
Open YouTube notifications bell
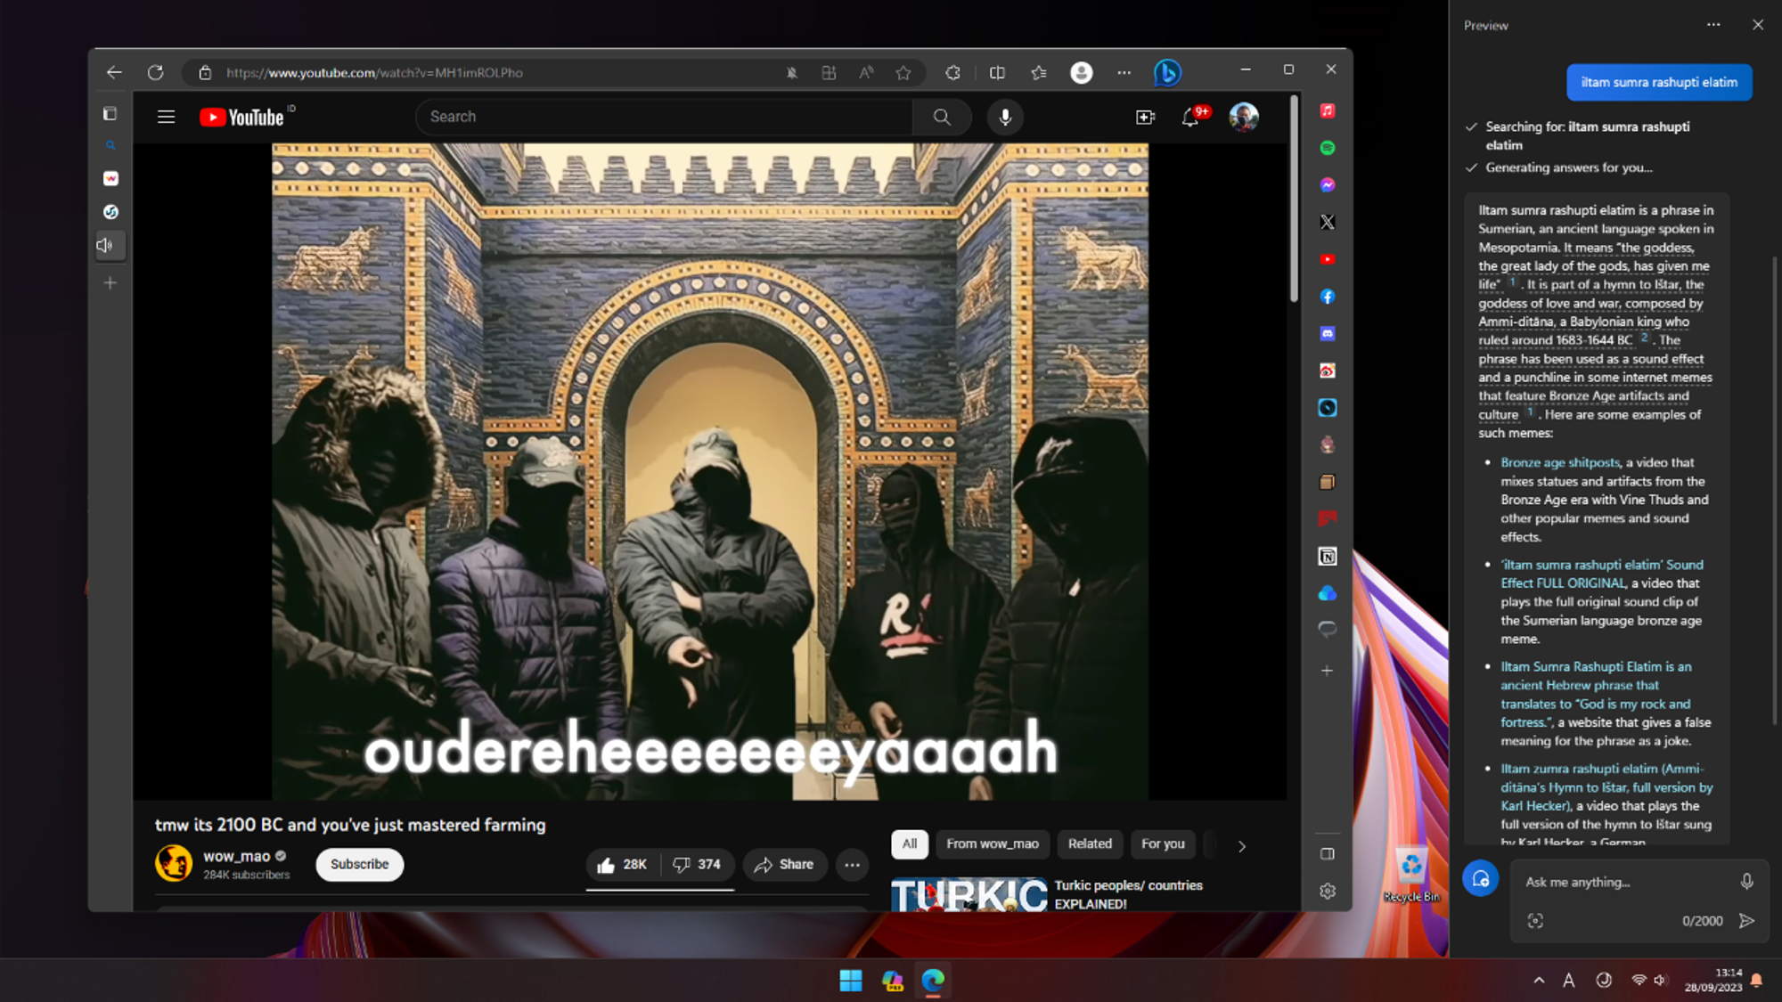click(1190, 117)
